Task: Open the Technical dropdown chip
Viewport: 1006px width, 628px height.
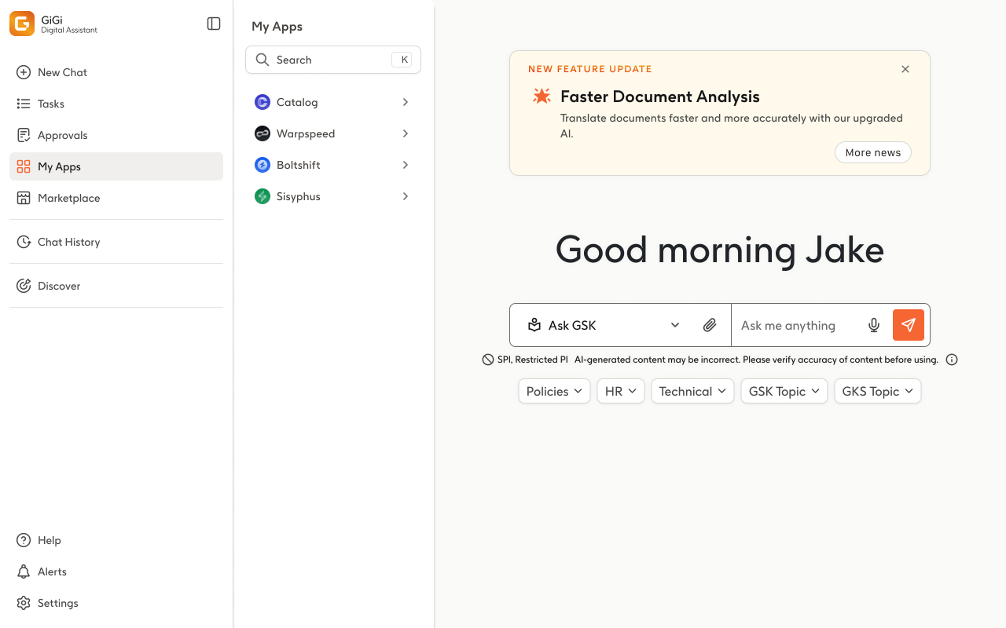Action: pos(692,391)
